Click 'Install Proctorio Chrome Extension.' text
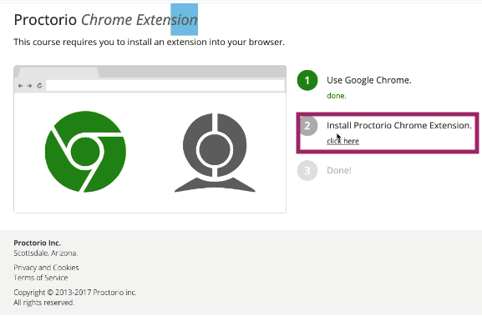Viewport: 482px width, 316px height. click(399, 125)
